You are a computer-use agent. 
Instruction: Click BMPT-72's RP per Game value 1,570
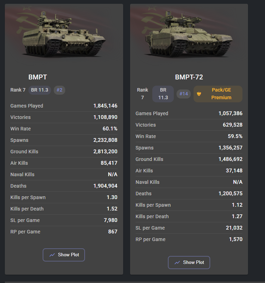coord(235,239)
